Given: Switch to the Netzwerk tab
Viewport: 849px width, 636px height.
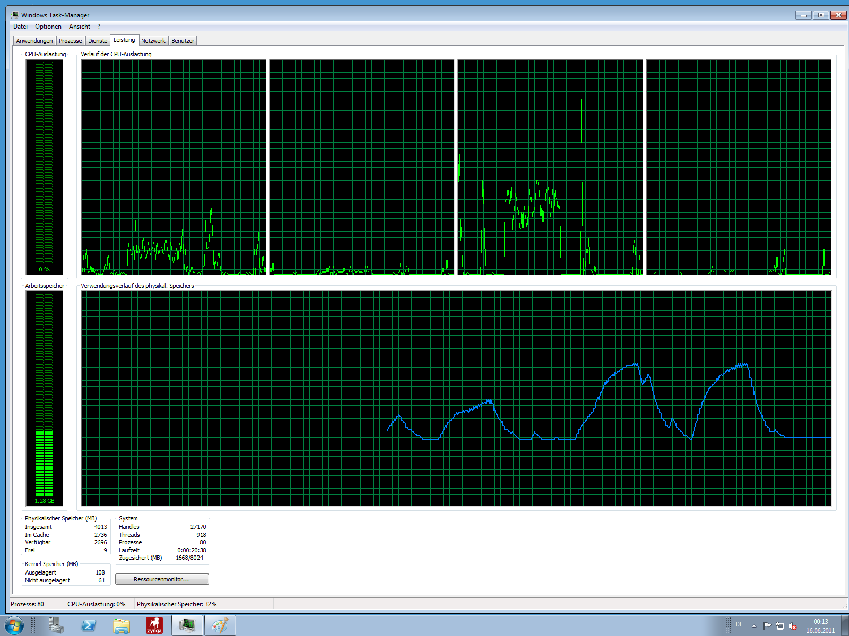Looking at the screenshot, I should 153,41.
